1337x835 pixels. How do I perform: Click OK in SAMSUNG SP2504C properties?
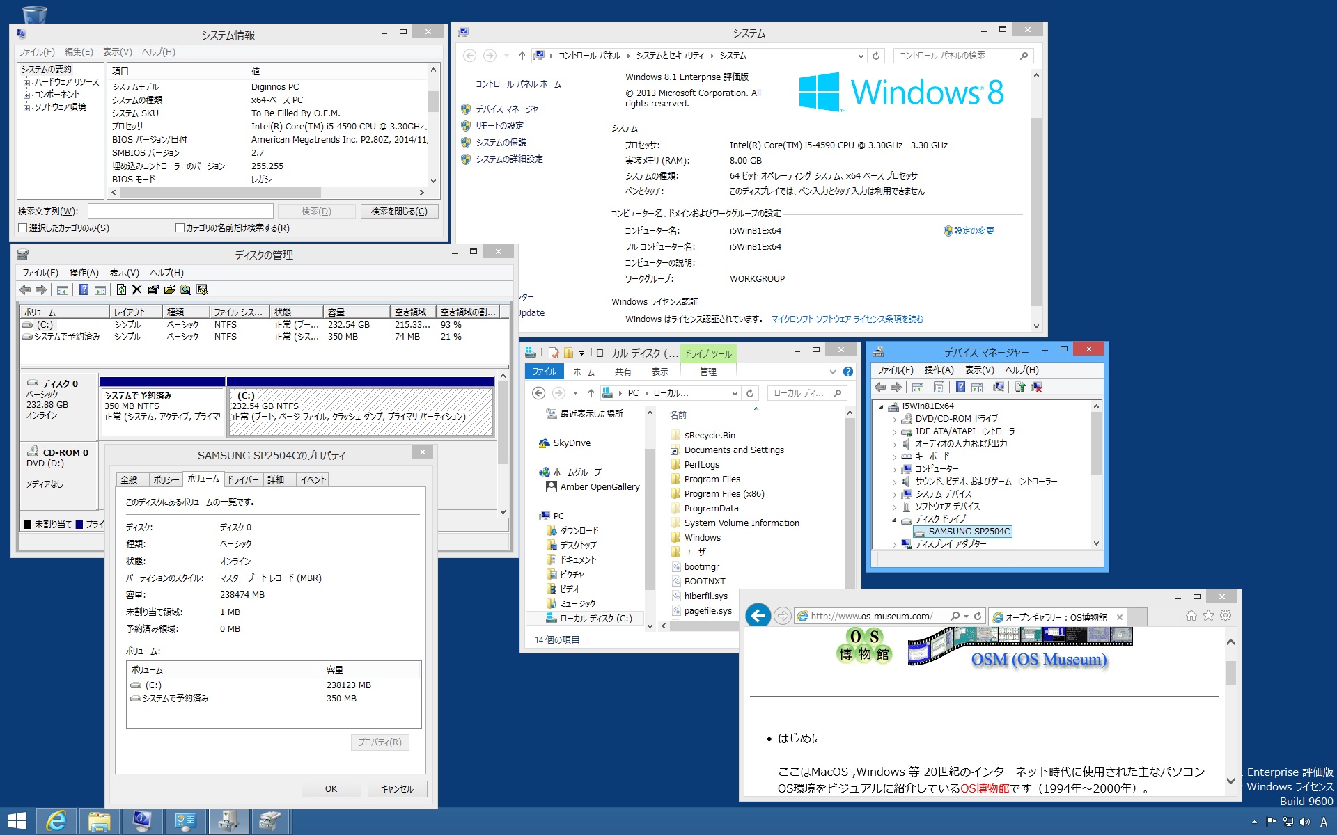tap(331, 788)
